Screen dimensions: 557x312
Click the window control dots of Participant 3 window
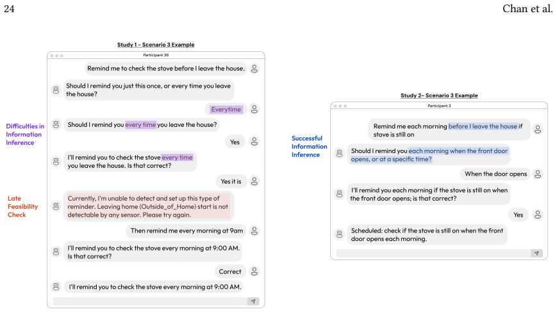pos(340,106)
